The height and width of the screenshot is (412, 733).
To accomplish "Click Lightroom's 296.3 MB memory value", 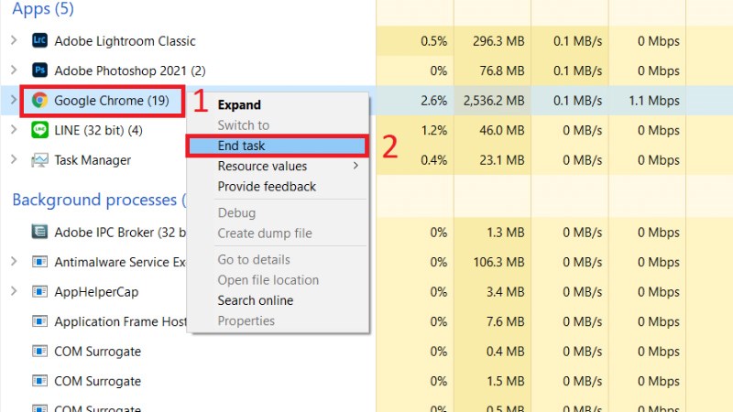I will click(498, 41).
